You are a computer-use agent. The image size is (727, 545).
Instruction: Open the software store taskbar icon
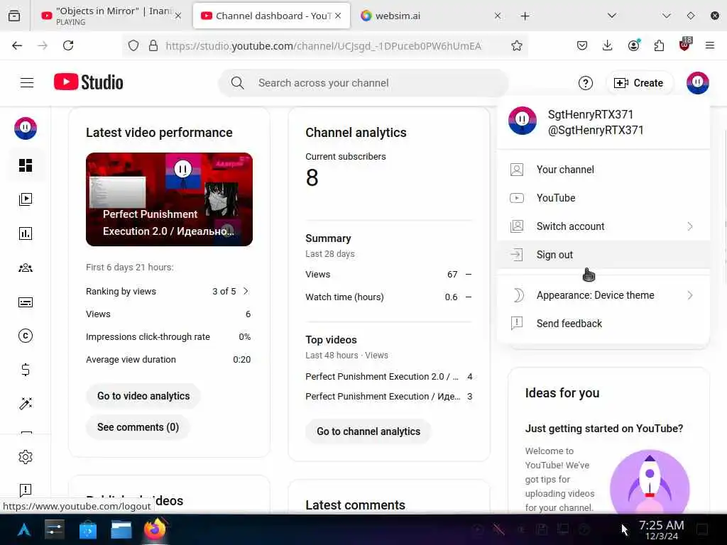87,529
